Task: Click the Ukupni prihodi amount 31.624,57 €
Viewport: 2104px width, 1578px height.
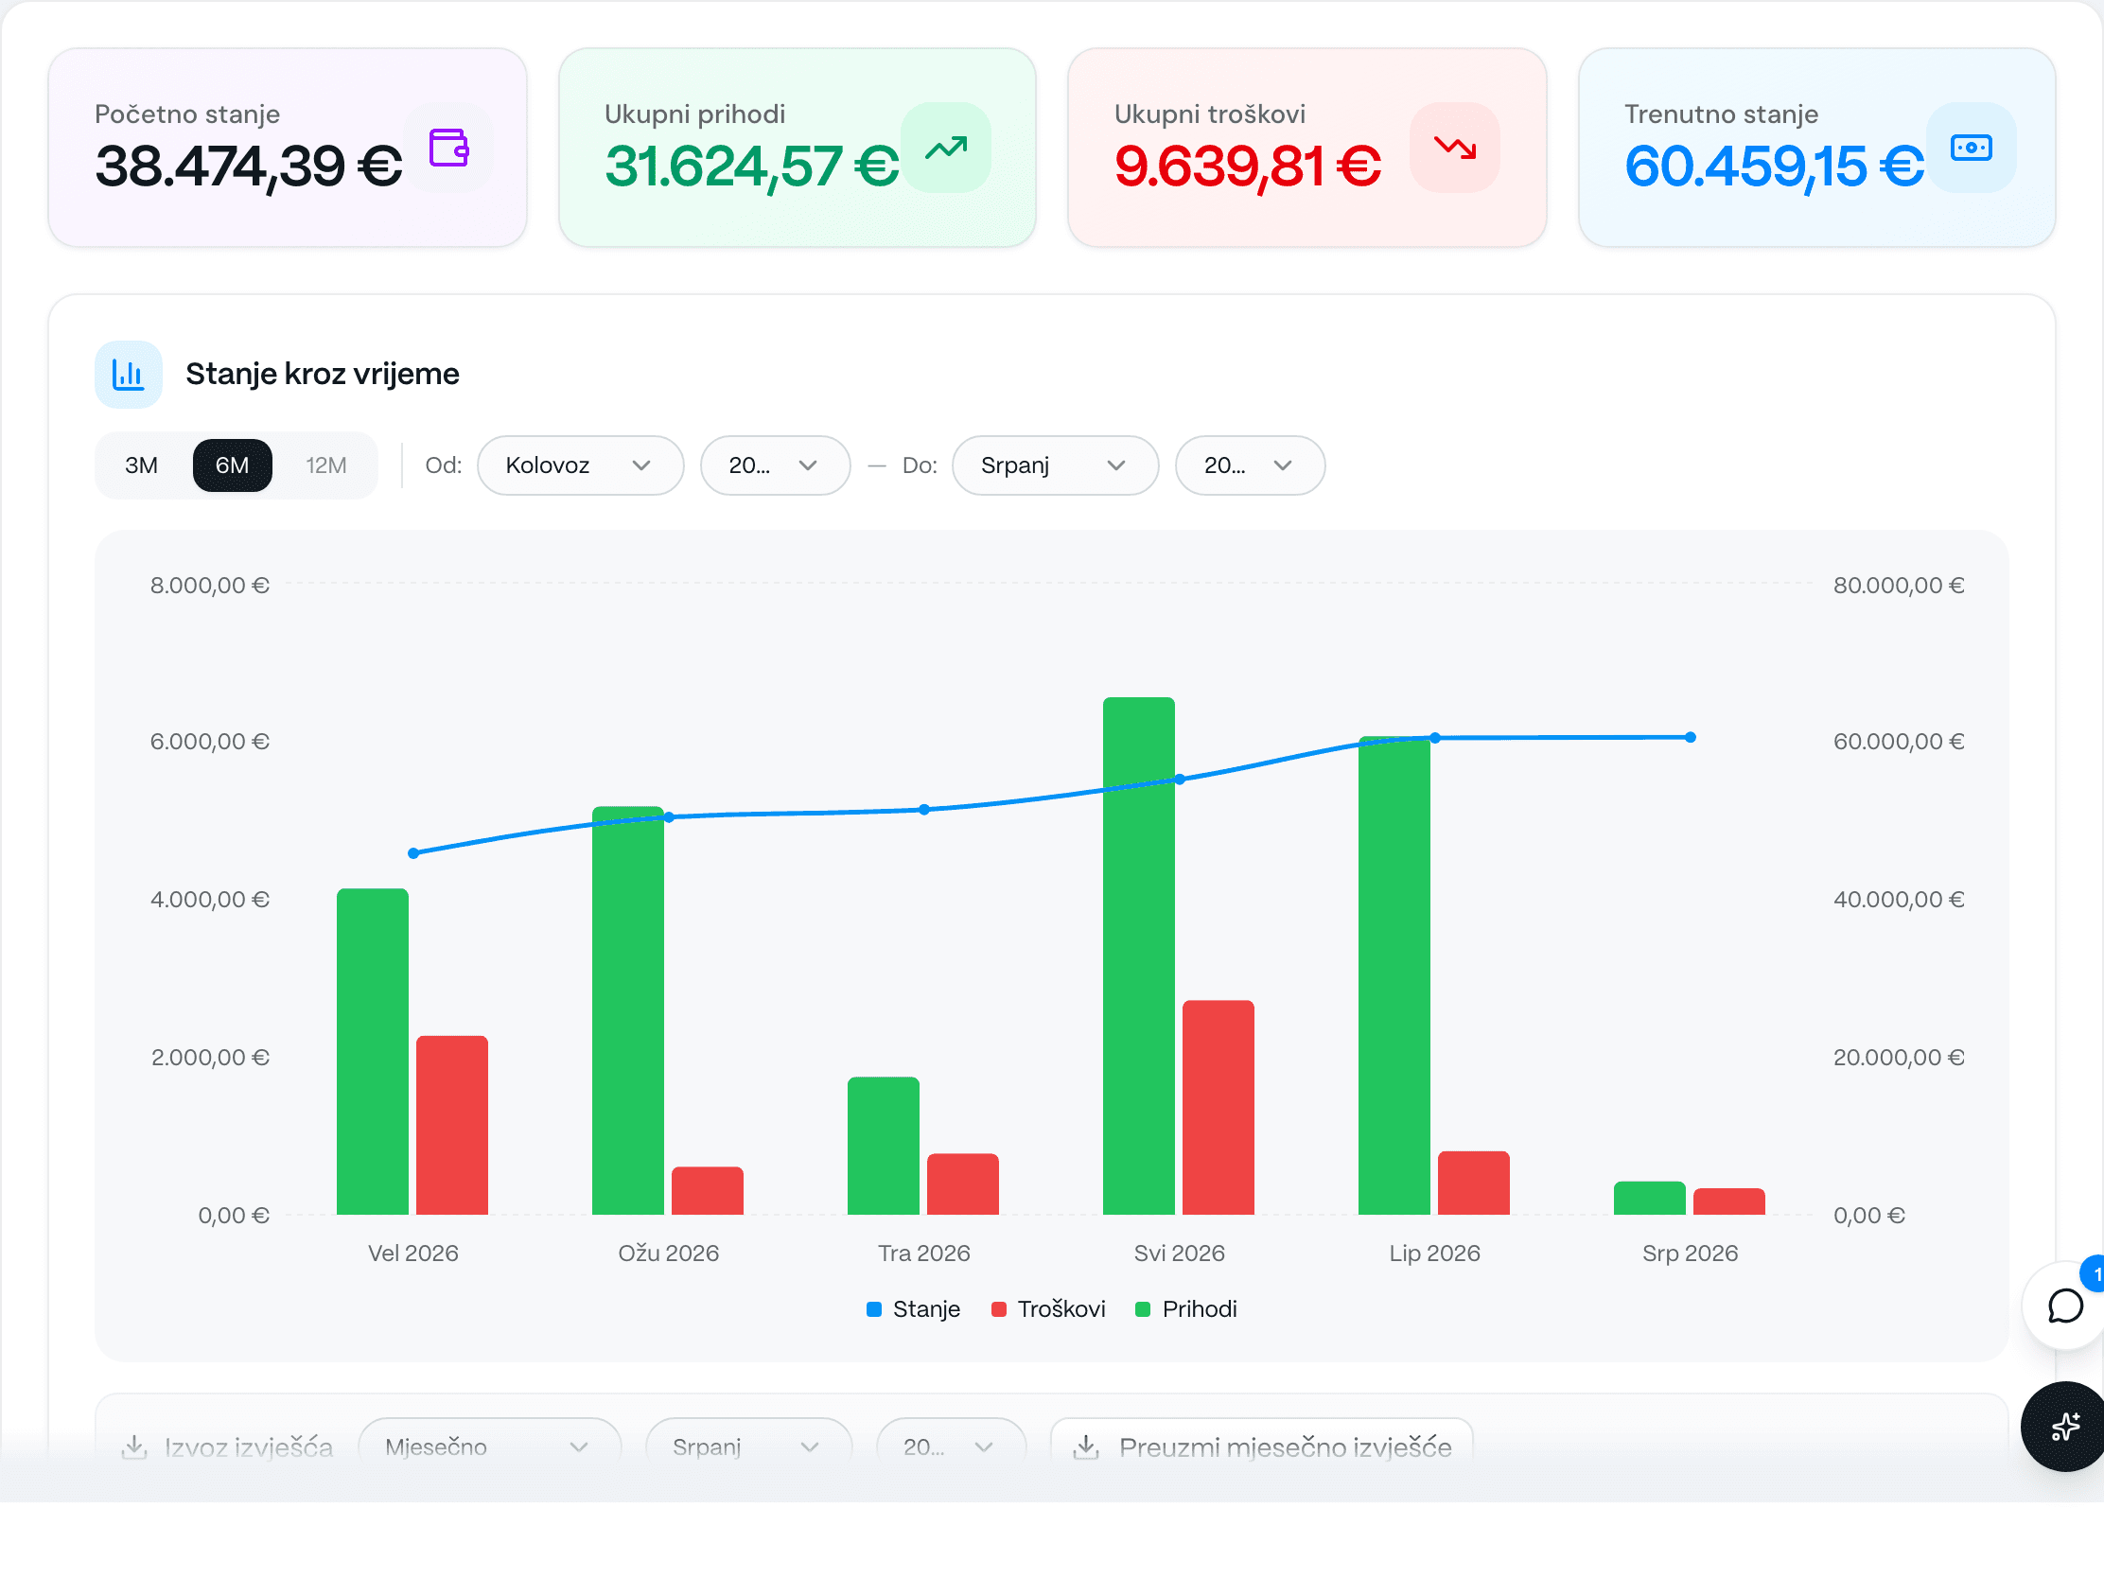Action: pyautogui.click(x=751, y=167)
